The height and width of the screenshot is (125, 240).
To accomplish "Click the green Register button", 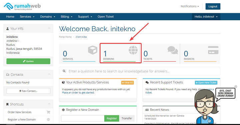I will click(112, 118).
